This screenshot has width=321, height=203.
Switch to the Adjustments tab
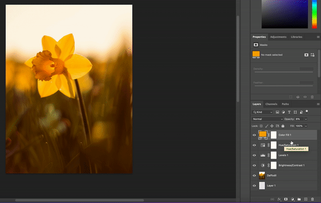coord(278,37)
